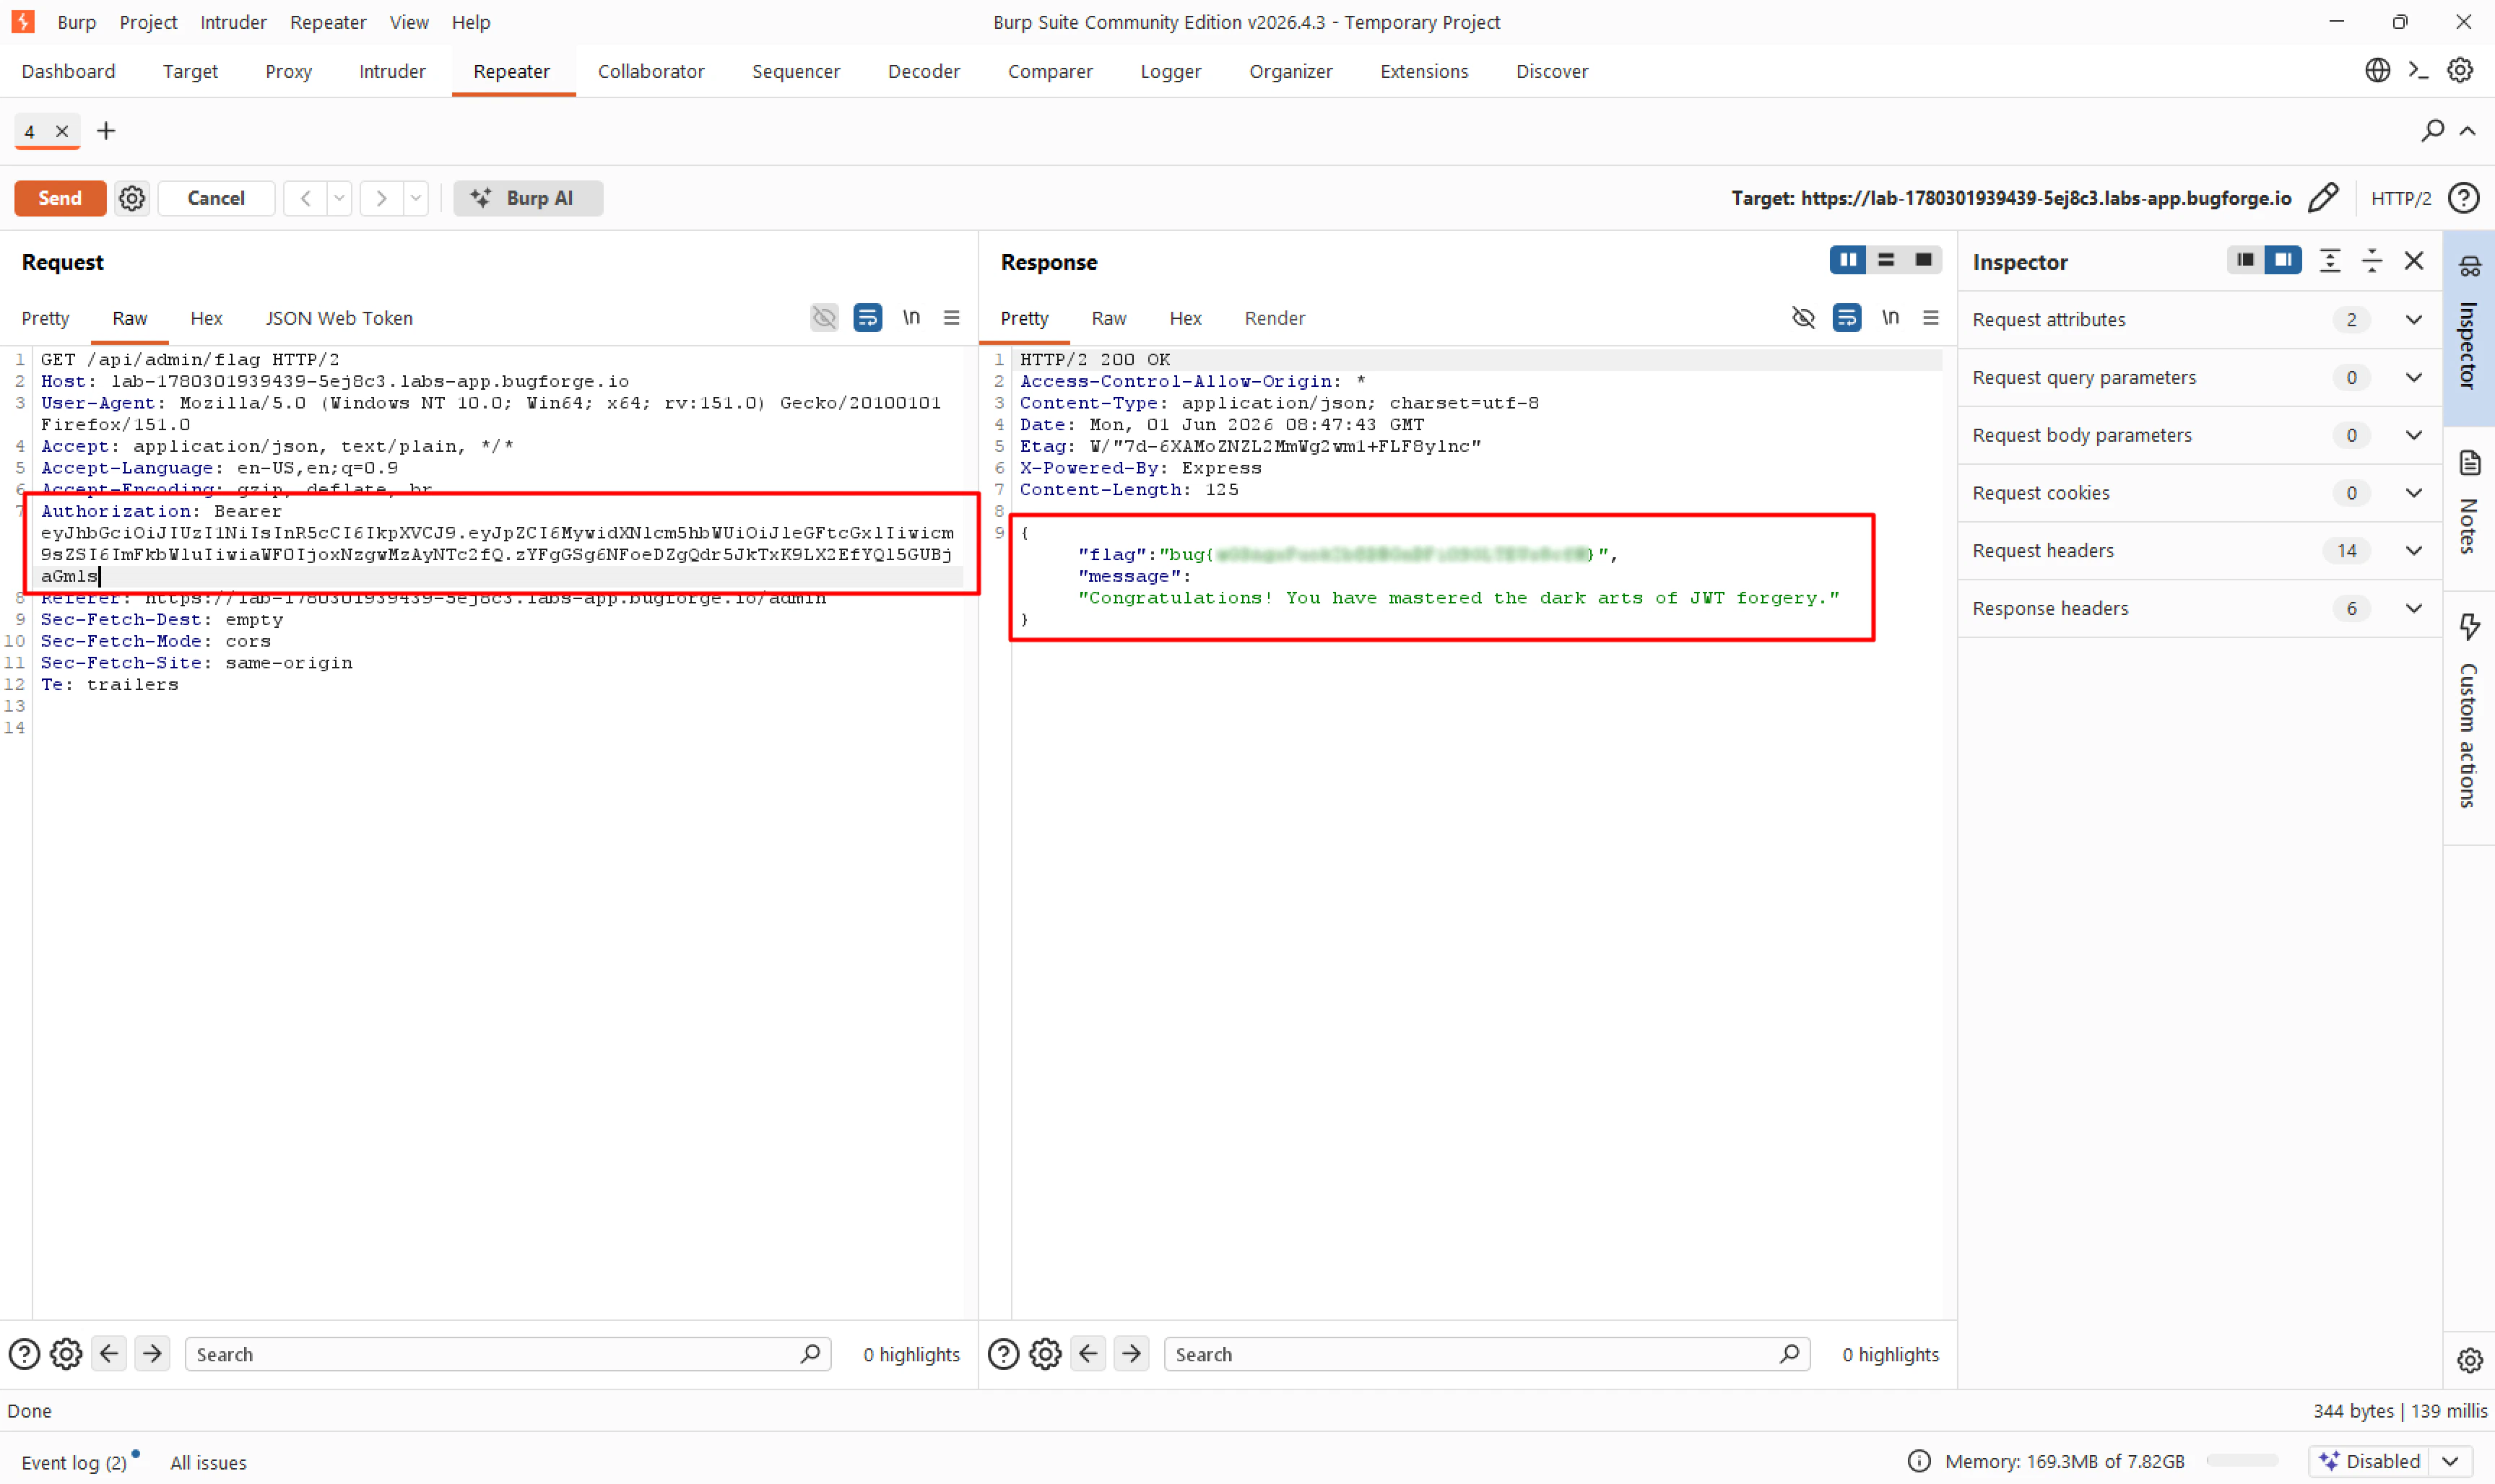Toggle \n newline display in Response
The width and height of the screenshot is (2495, 1484).
(1890, 318)
